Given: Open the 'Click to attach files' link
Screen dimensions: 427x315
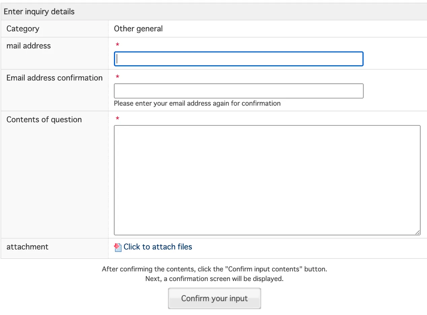Looking at the screenshot, I should (x=158, y=247).
